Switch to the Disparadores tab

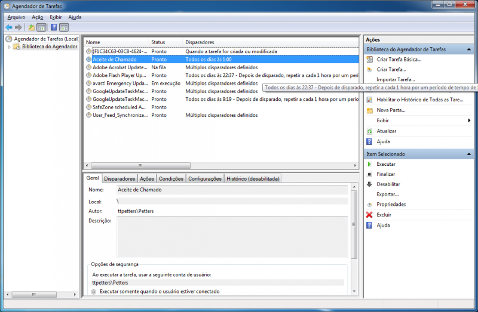(x=119, y=178)
